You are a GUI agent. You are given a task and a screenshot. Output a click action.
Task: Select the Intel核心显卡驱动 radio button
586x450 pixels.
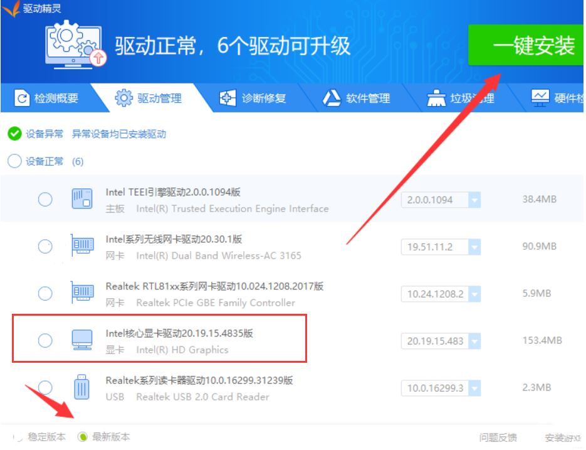click(x=44, y=340)
